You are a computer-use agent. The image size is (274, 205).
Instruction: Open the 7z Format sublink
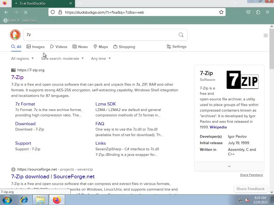tap(25, 104)
